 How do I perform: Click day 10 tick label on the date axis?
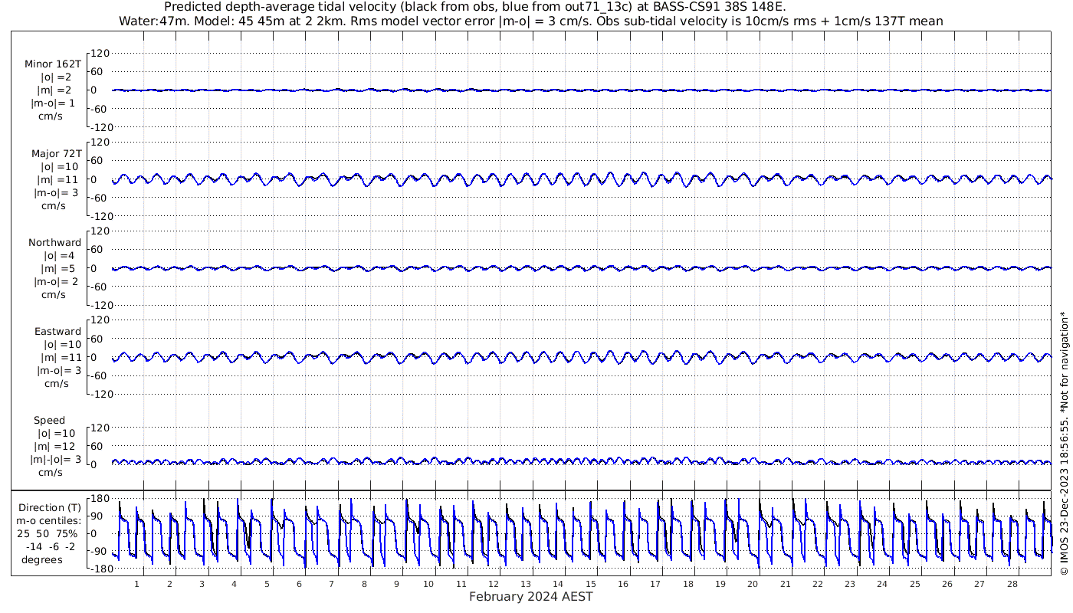point(429,584)
